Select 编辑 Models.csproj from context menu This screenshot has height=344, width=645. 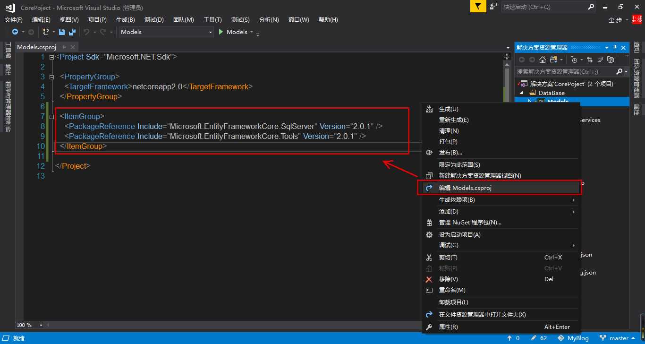500,188
